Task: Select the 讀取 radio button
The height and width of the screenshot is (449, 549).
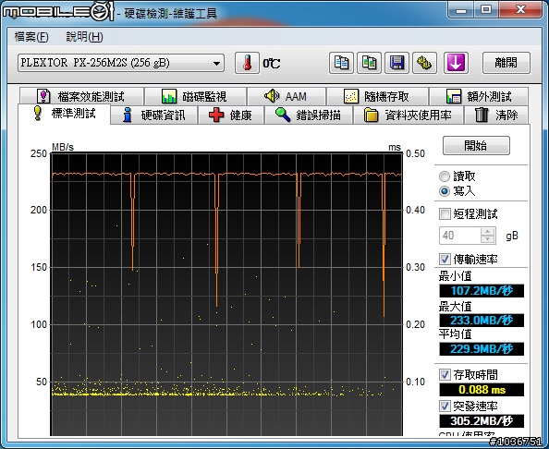Action: pos(445,176)
